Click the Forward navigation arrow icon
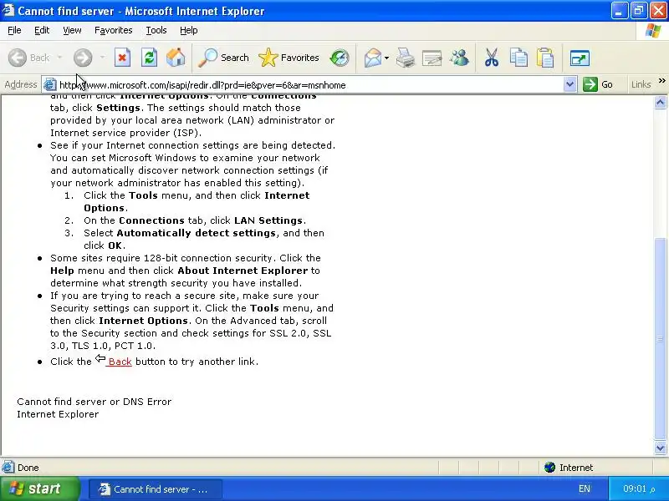 tap(83, 58)
